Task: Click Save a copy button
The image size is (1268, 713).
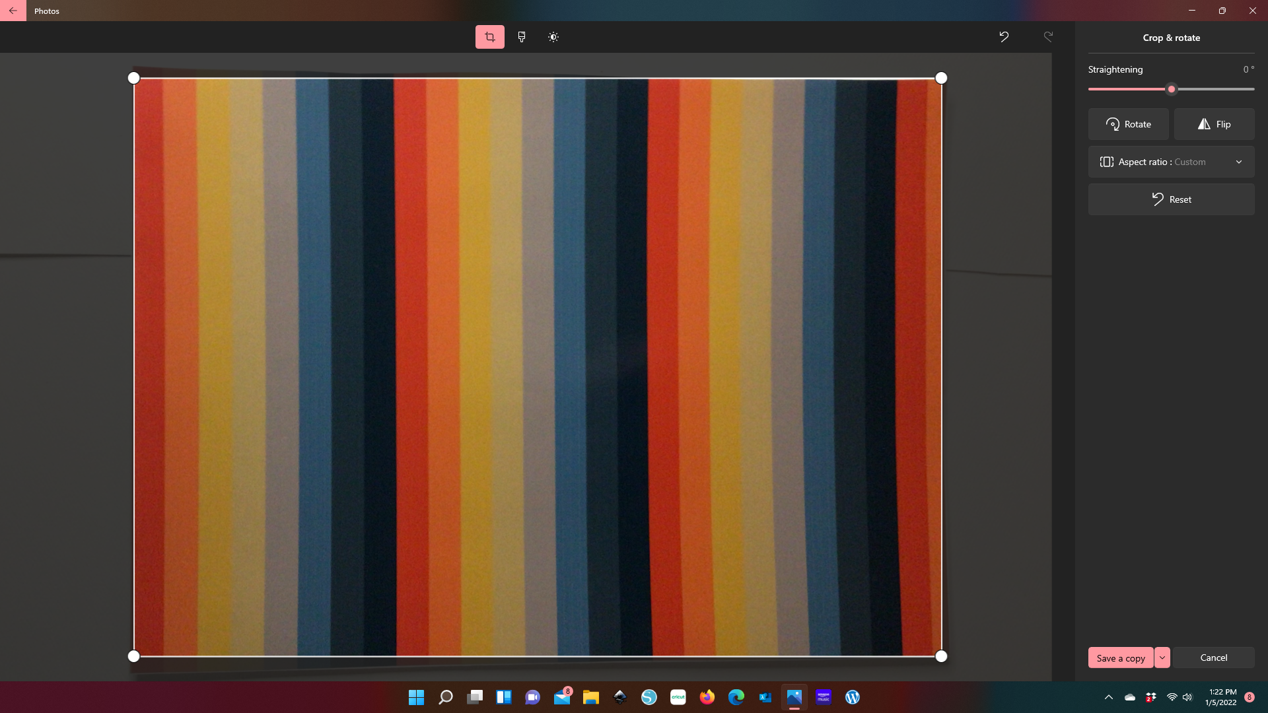Action: pyautogui.click(x=1121, y=658)
